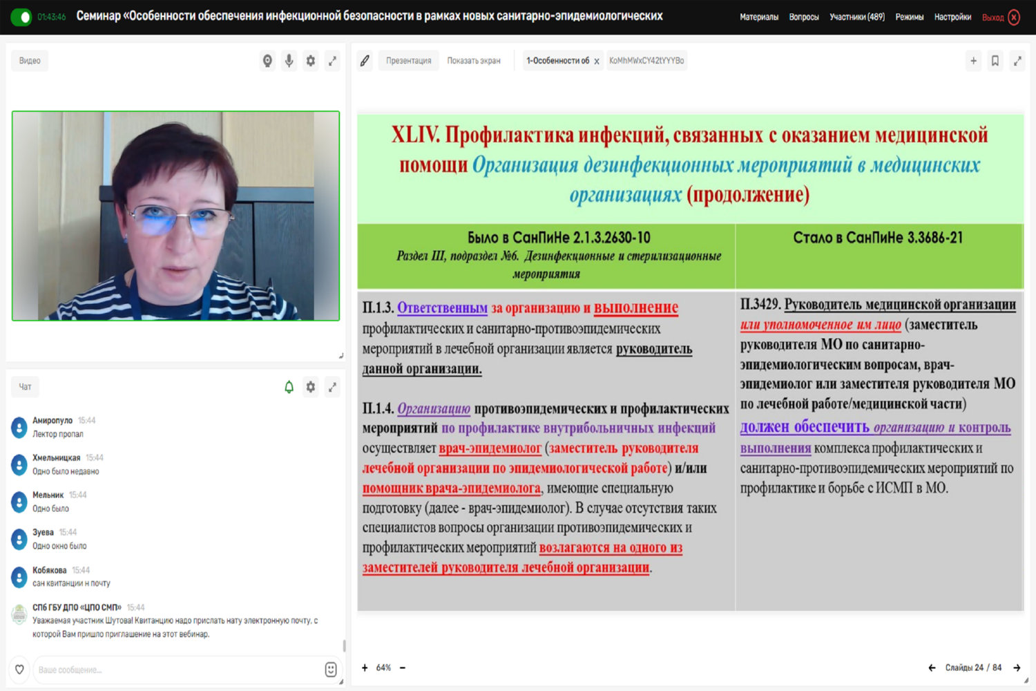1036x691 pixels.
Task: Expand the video panel to fullscreen
Action: tap(332, 61)
